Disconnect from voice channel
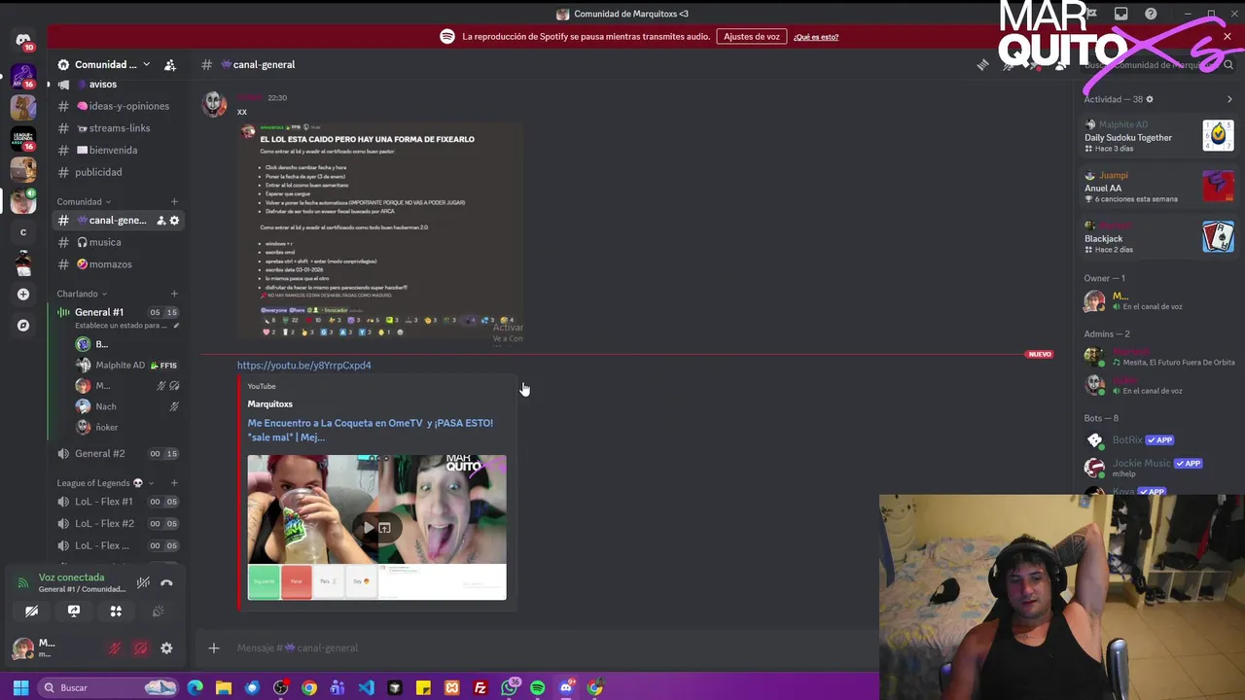Image resolution: width=1245 pixels, height=700 pixels. 166,583
